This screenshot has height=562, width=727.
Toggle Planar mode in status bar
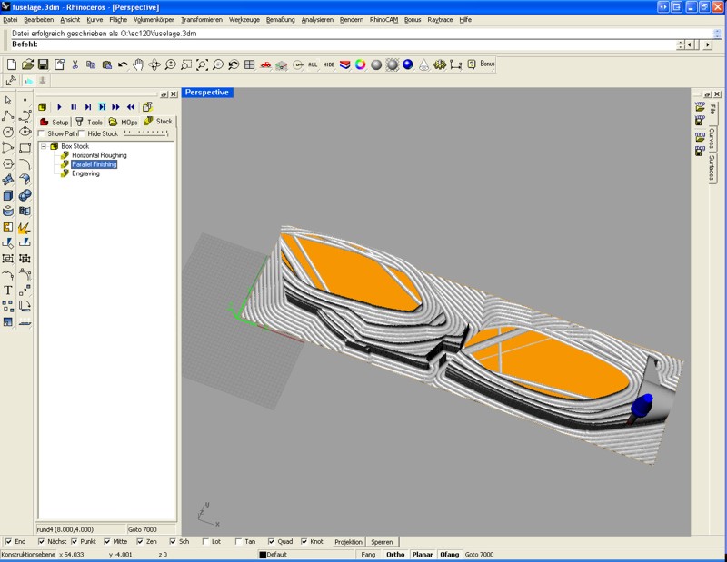point(423,554)
